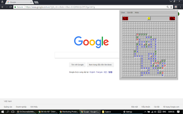Open the Khác menu in Minesweeper popup

click(137, 13)
